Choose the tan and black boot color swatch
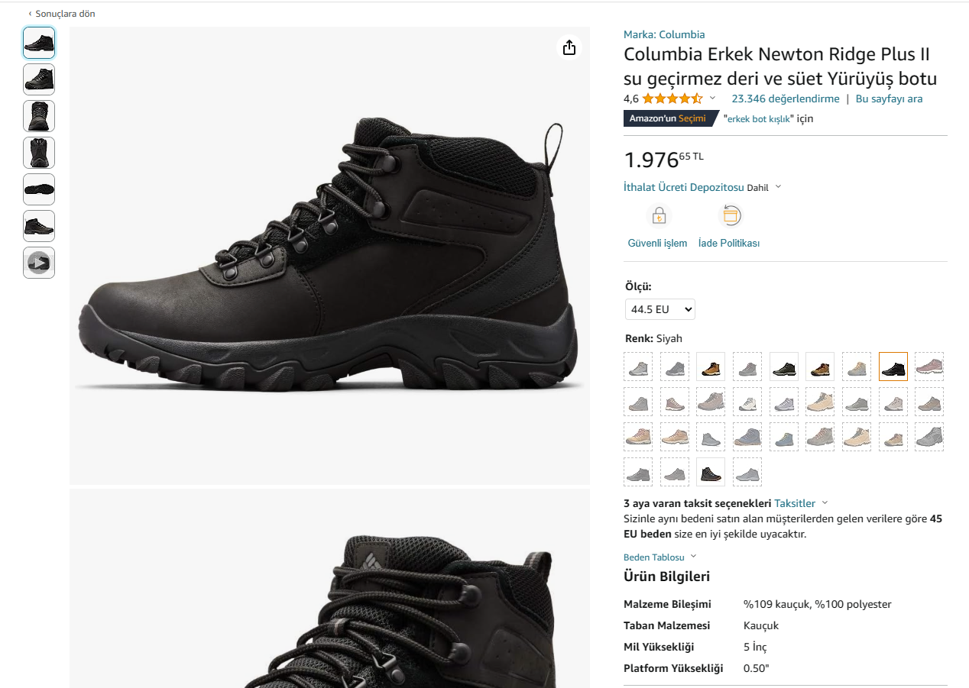969x688 pixels. tap(711, 367)
